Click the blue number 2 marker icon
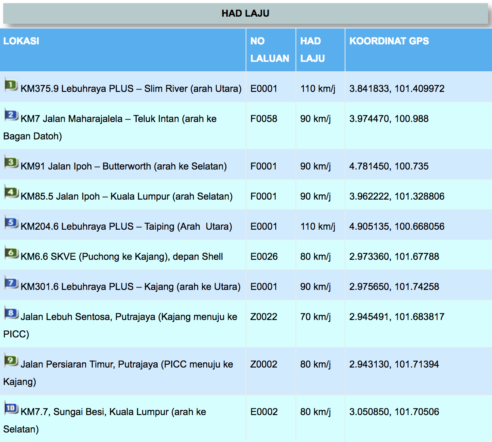This screenshot has height=442, width=492. pyautogui.click(x=11, y=115)
